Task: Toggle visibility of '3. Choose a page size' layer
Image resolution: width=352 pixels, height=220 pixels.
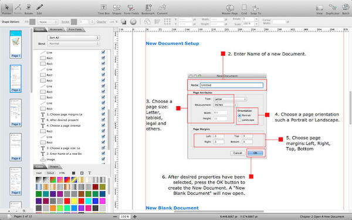Action: coord(103,148)
